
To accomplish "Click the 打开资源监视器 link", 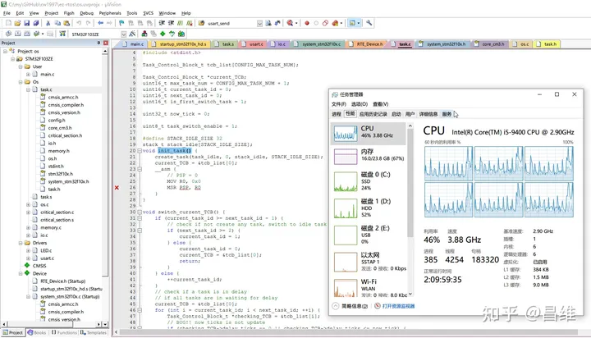I will 398,306.
